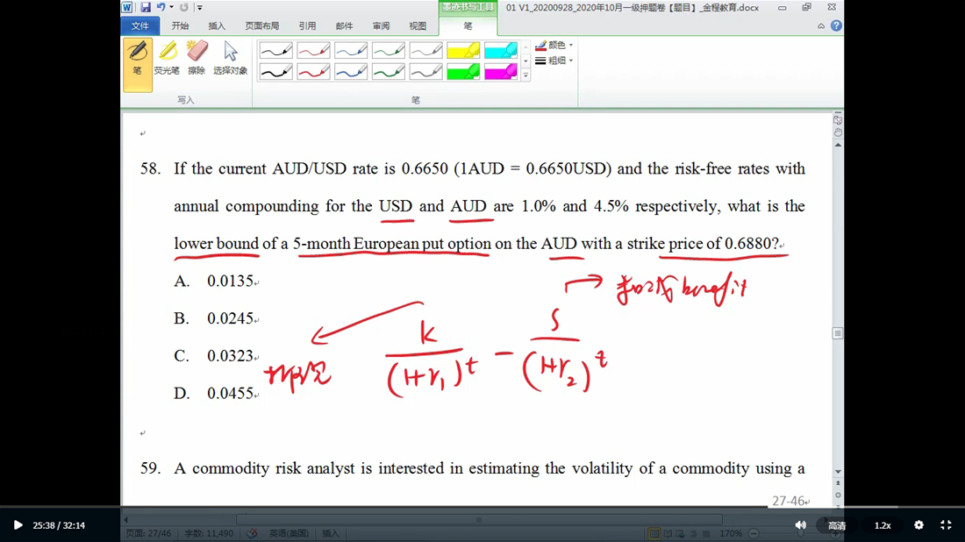
Task: Choose the magenta highlighter swatch
Action: pyautogui.click(x=501, y=72)
